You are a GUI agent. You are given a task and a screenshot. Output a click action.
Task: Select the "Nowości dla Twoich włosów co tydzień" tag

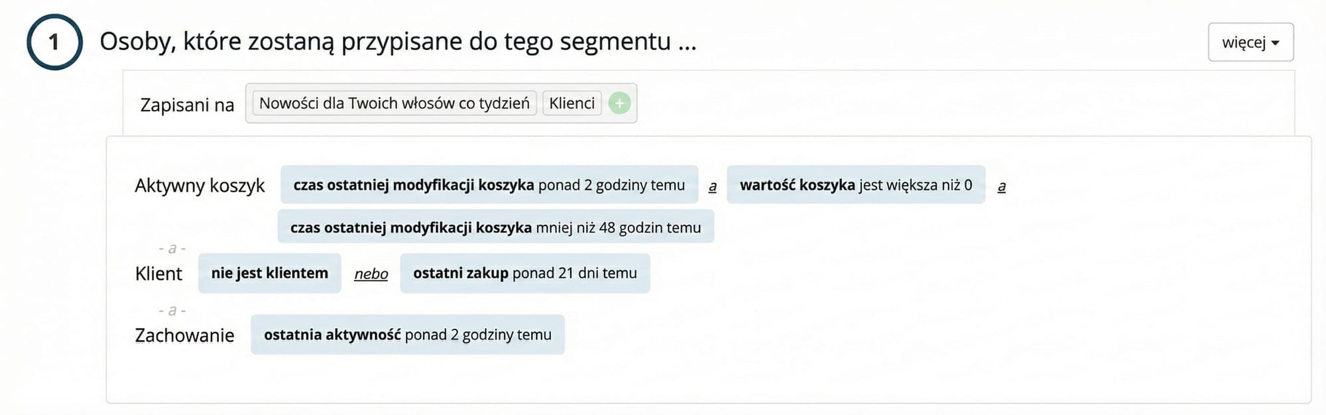click(394, 103)
